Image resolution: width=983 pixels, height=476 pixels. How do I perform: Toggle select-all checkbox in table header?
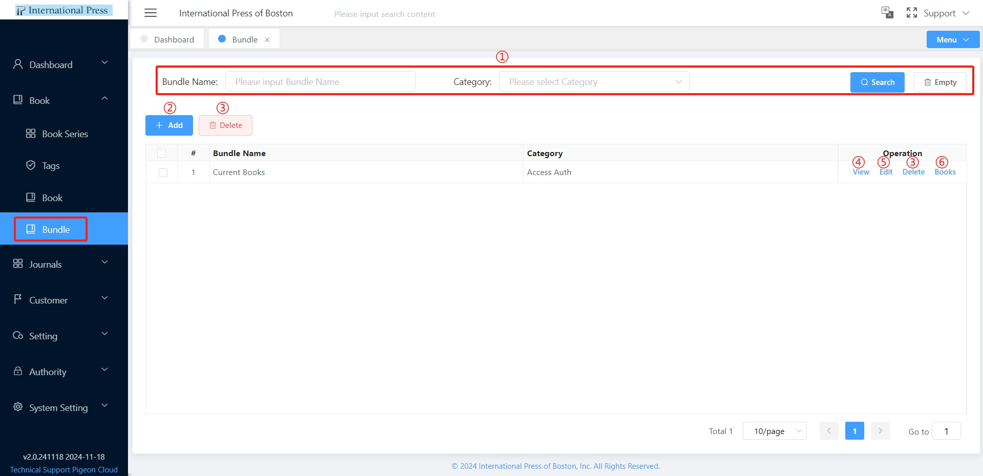162,153
